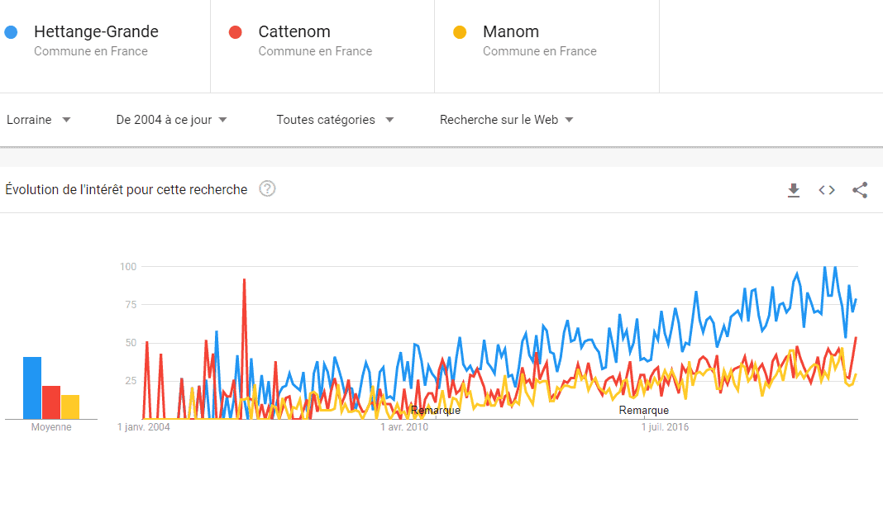Click the Remarque note near 2016

644,411
